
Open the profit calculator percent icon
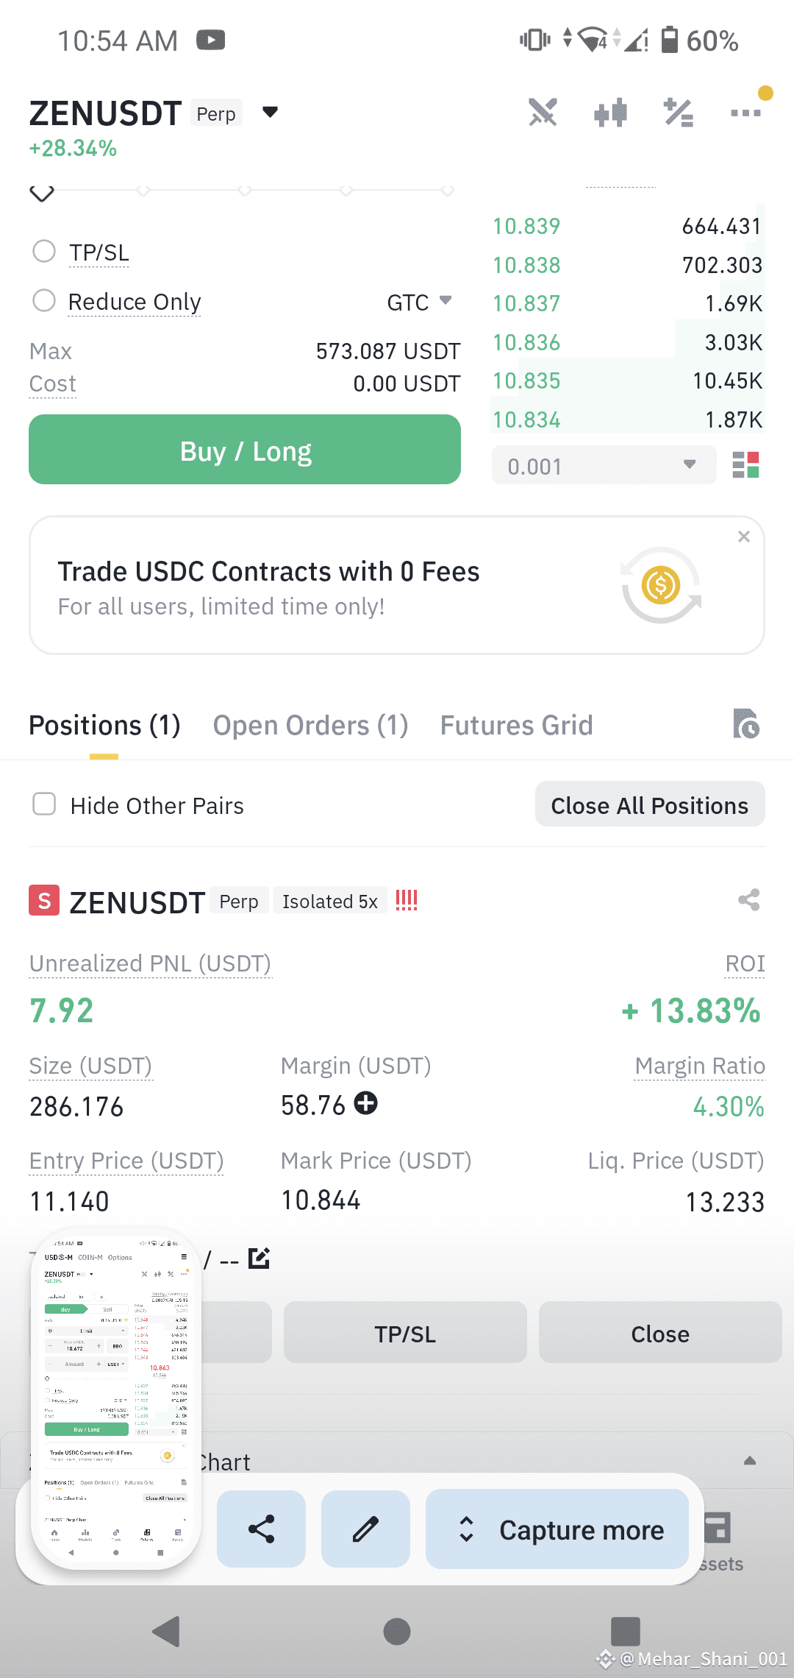pyautogui.click(x=678, y=113)
